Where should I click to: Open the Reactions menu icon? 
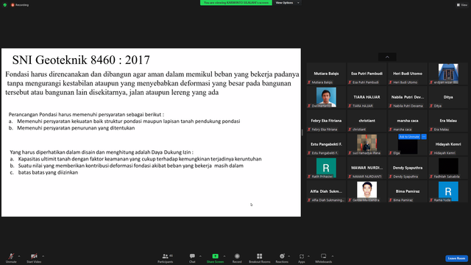[282, 256]
